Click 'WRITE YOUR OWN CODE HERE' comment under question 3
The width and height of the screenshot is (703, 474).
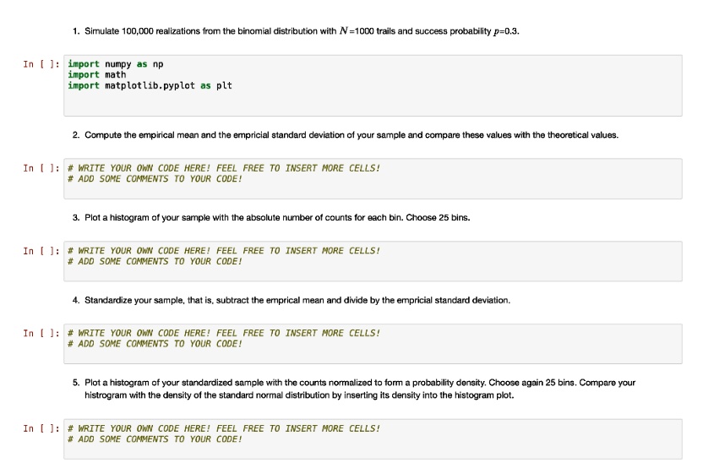tap(224, 251)
